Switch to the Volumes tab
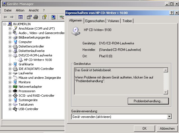Image resolution: width=179 pixels, height=133 pixels. pos(113,21)
